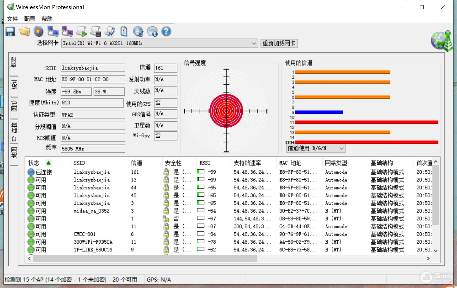Click the padlock icon in CMCC-801 row
The width and height of the screenshot is (457, 288).
[166, 234]
